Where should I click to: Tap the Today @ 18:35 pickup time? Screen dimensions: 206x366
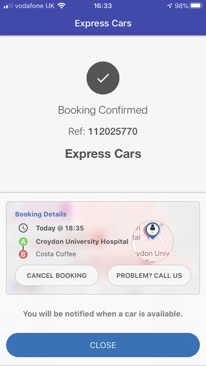click(x=60, y=228)
